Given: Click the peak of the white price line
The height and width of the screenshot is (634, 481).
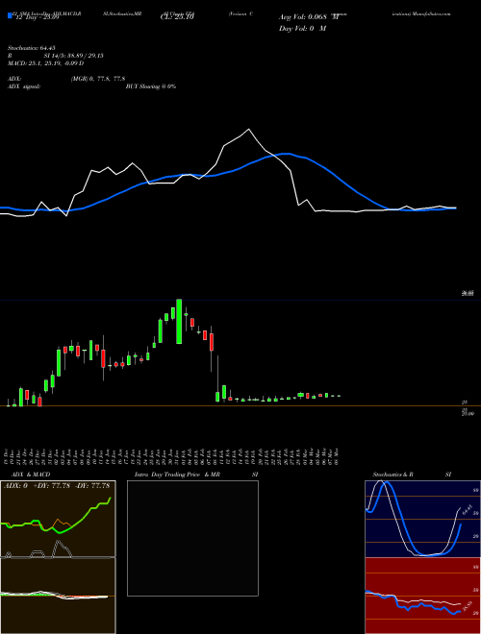Looking at the screenshot, I should [x=248, y=130].
